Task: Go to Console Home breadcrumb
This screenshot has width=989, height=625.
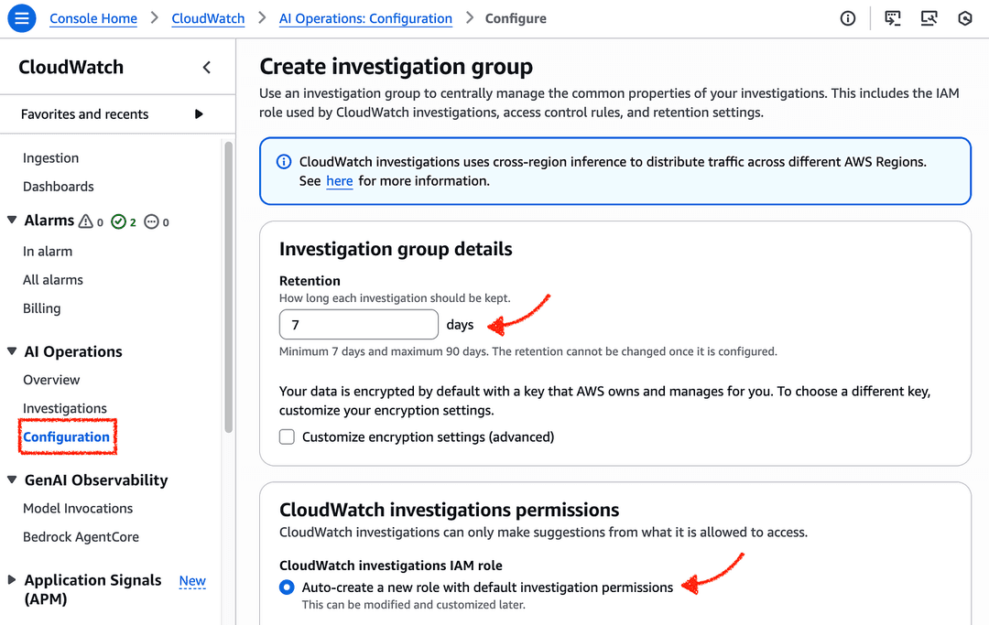Action: pyautogui.click(x=93, y=18)
